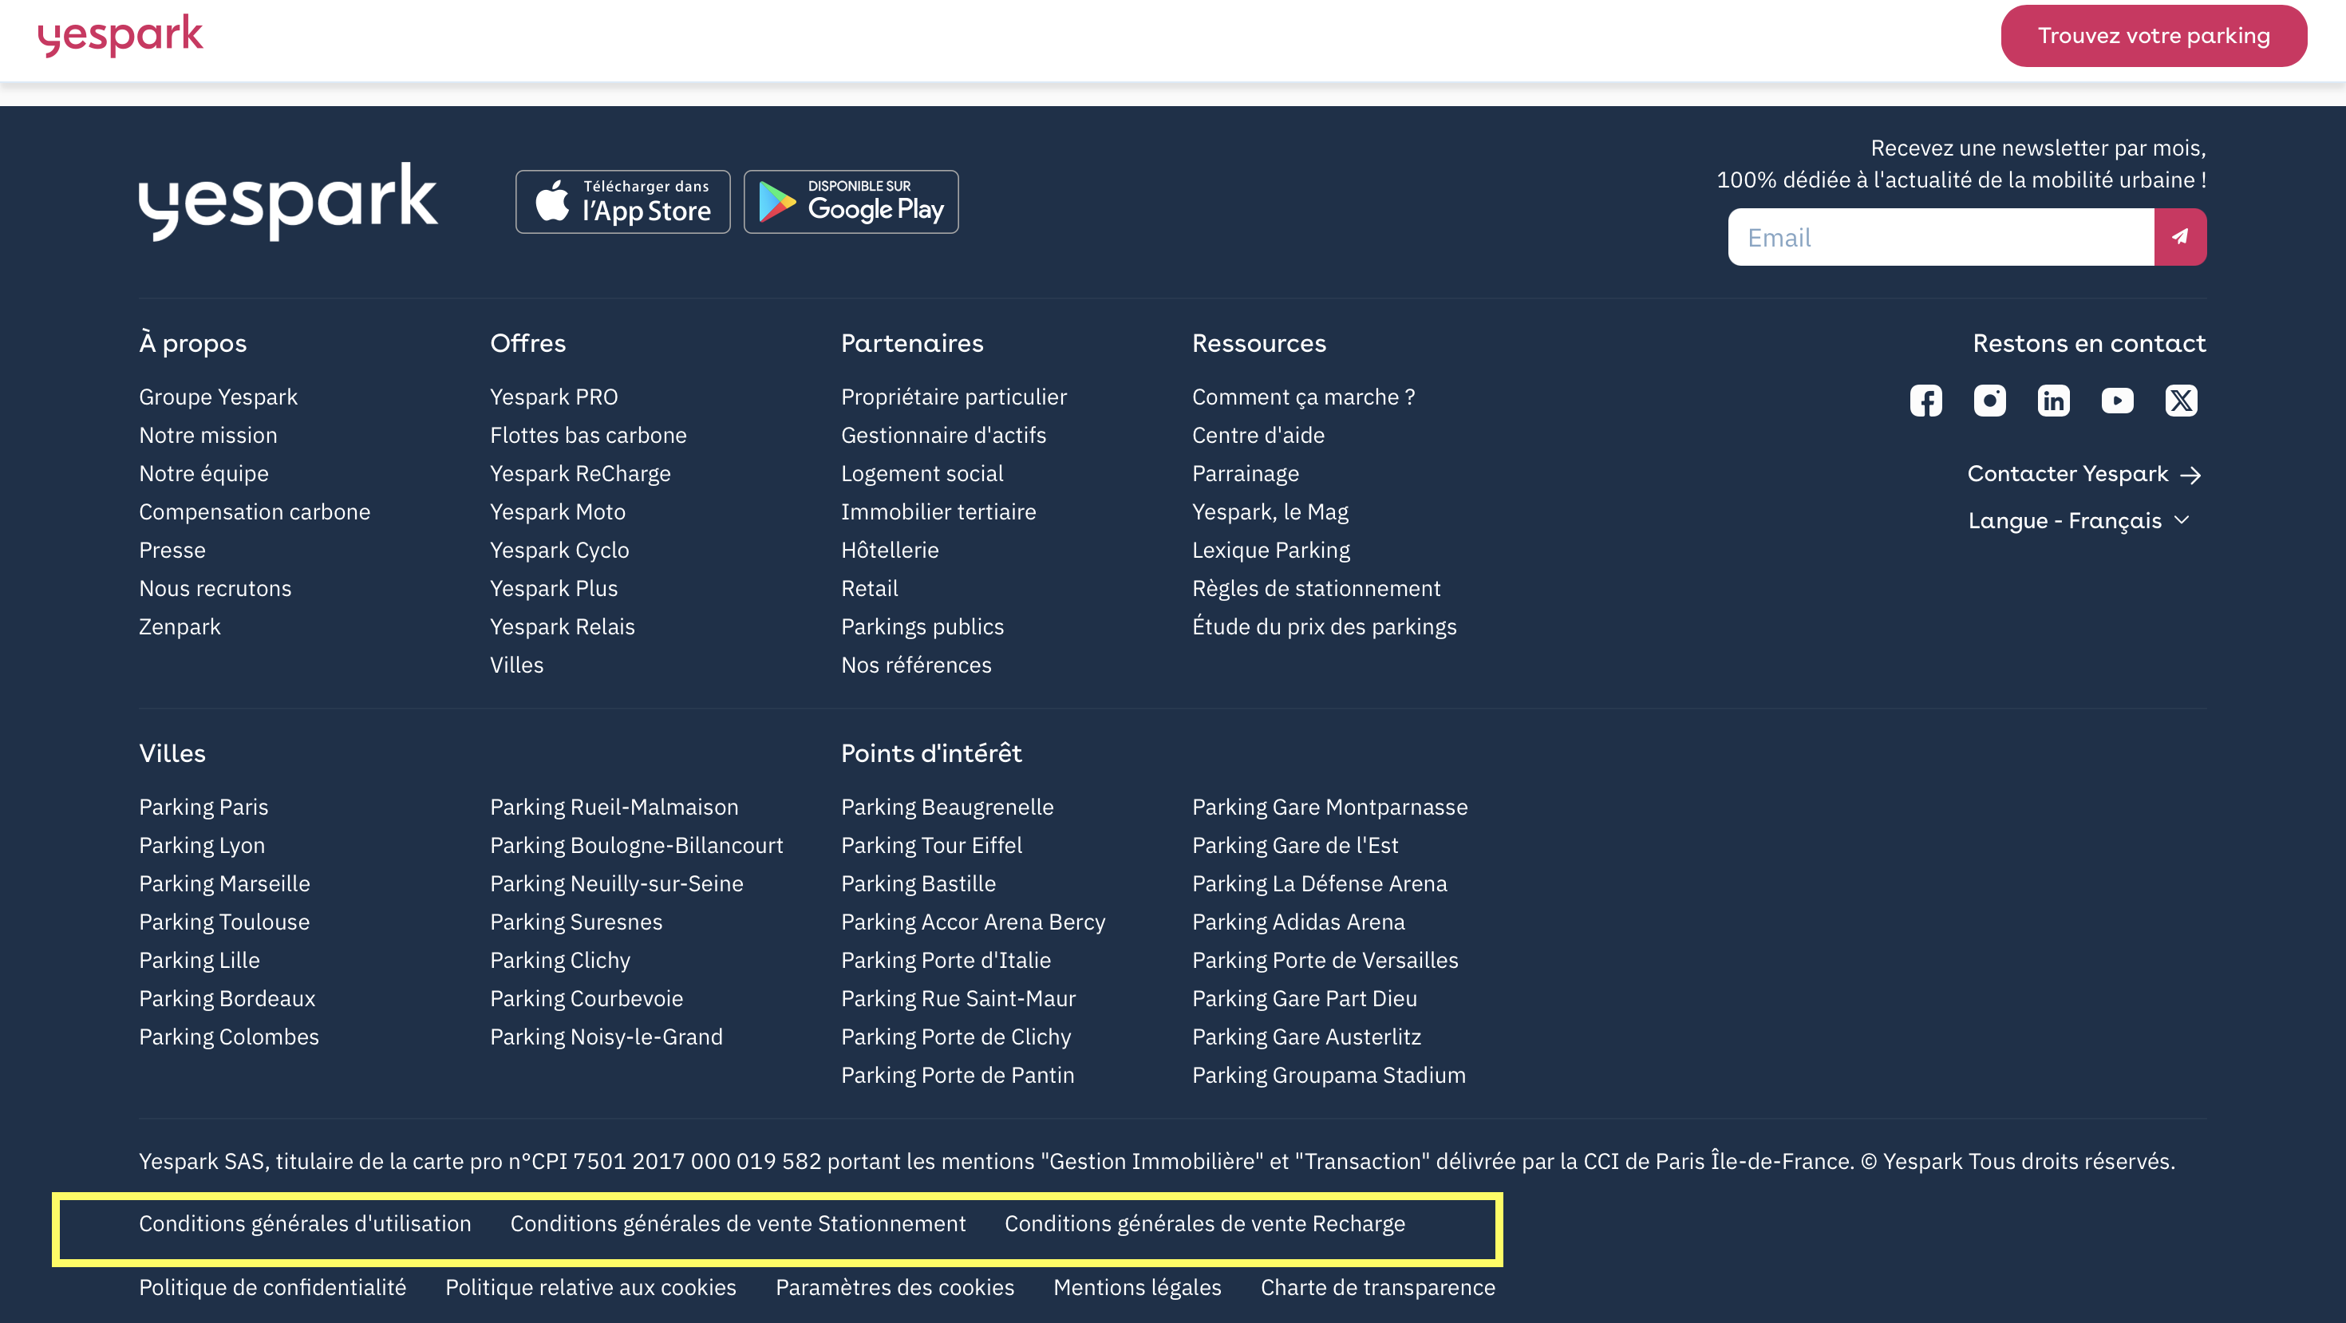Click the Google Play download badge
The height and width of the screenshot is (1323, 2346).
coord(851,201)
